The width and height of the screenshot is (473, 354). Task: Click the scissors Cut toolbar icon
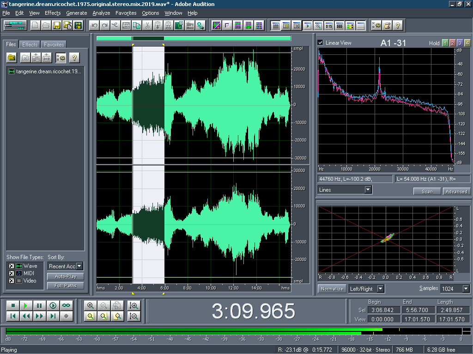pos(147,25)
